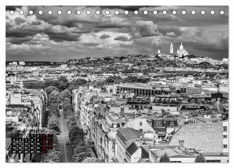Select October 1 in calendar grid

(32, 136)
